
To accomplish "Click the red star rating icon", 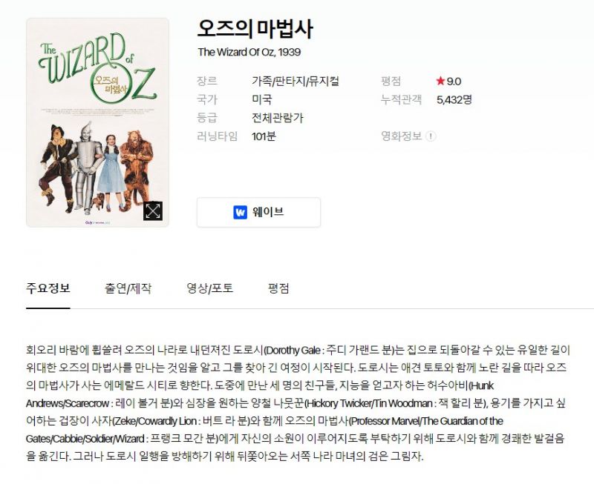I will [x=440, y=81].
